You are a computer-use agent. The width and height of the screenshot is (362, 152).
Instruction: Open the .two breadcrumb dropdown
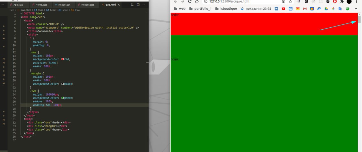[x=75, y=10]
